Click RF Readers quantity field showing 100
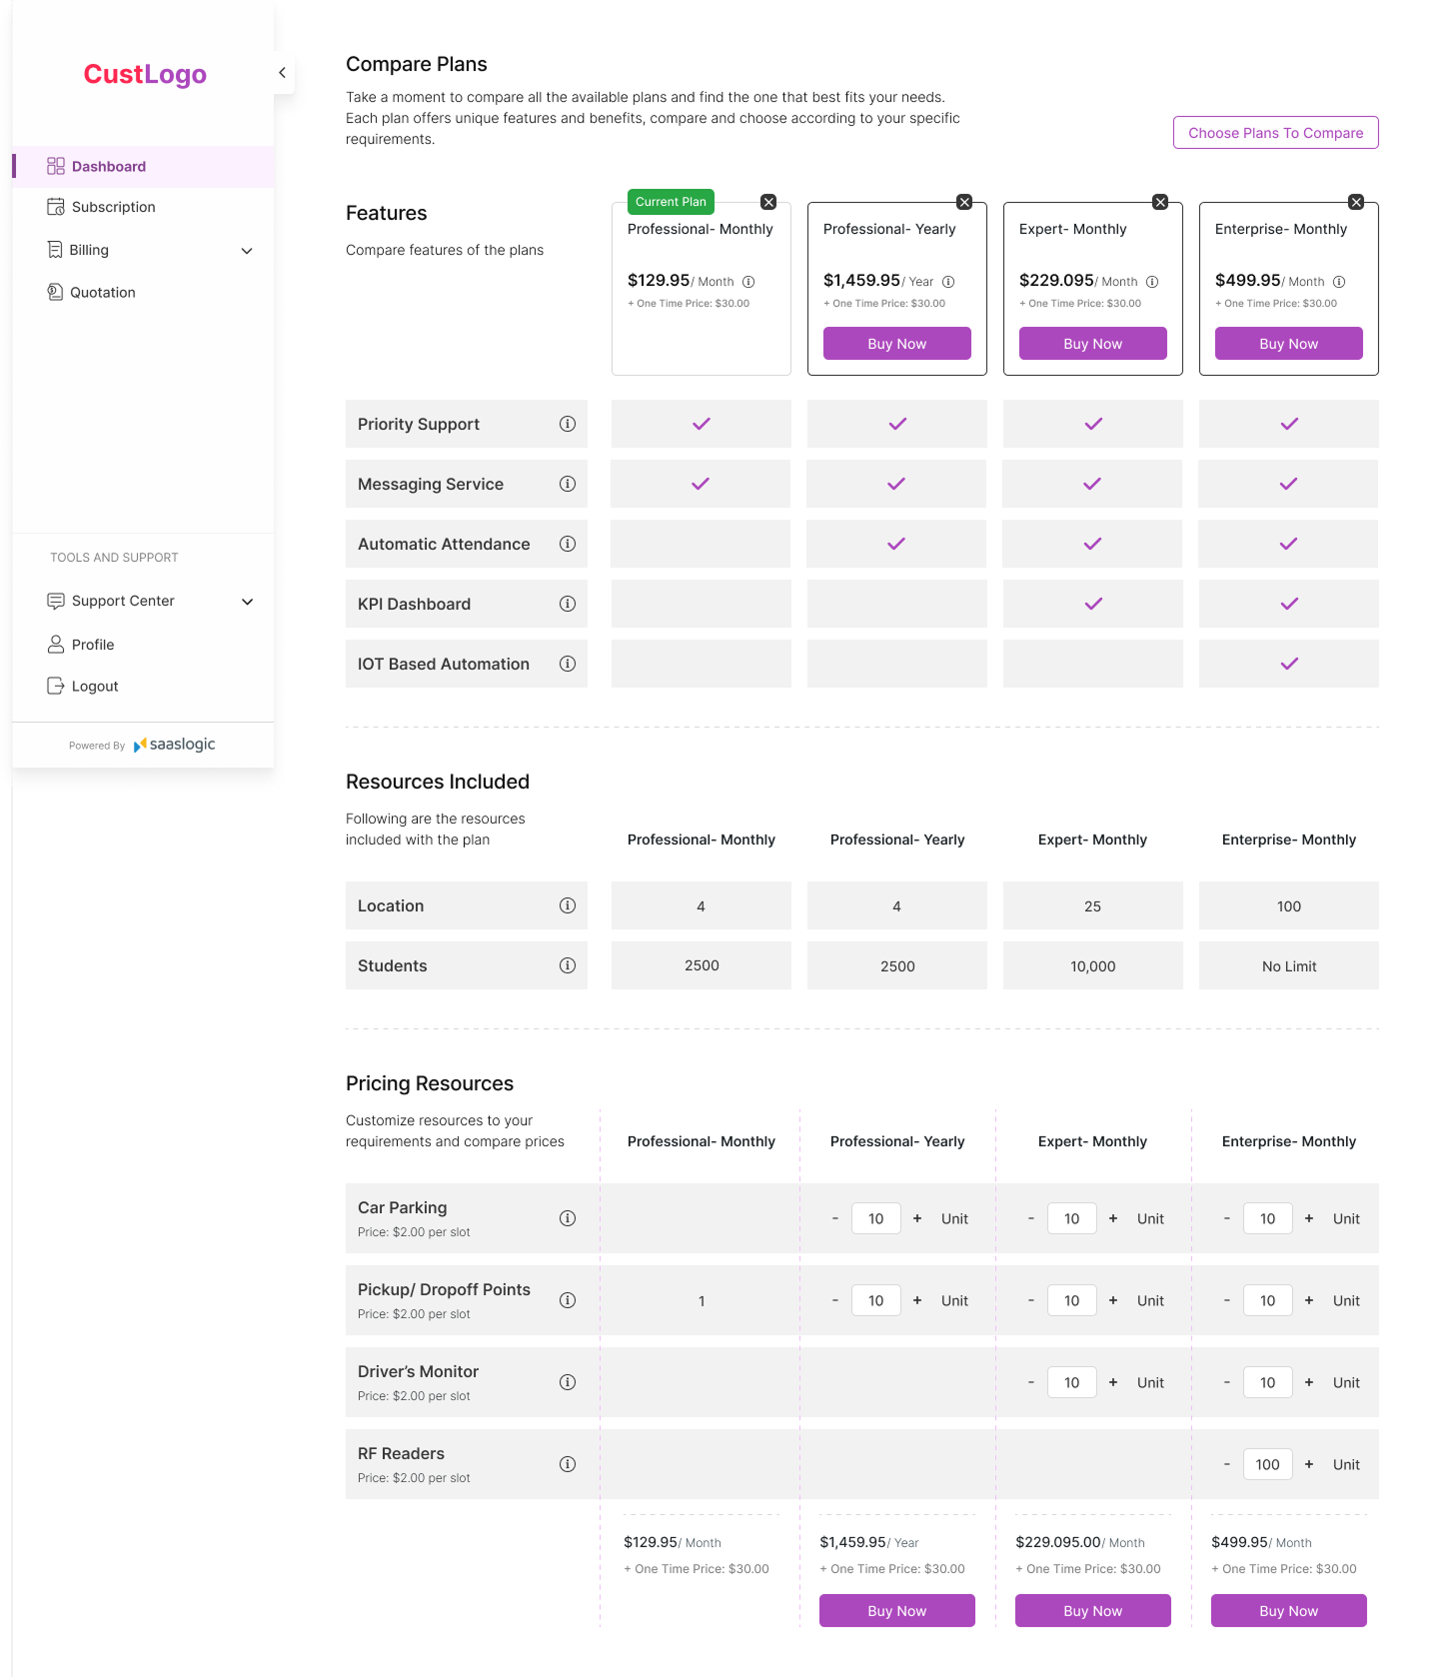Screen dimensions: 1451x1677 pyautogui.click(x=1268, y=1464)
